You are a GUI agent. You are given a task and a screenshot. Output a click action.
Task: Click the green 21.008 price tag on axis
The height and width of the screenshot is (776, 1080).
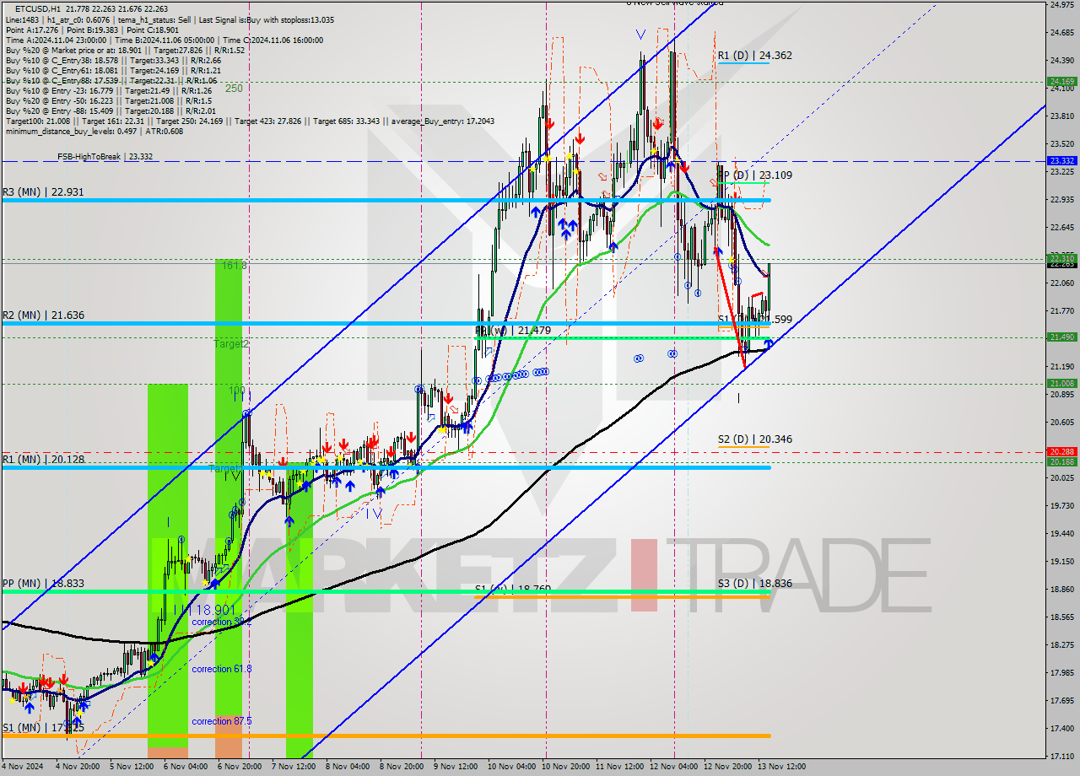pos(1061,384)
